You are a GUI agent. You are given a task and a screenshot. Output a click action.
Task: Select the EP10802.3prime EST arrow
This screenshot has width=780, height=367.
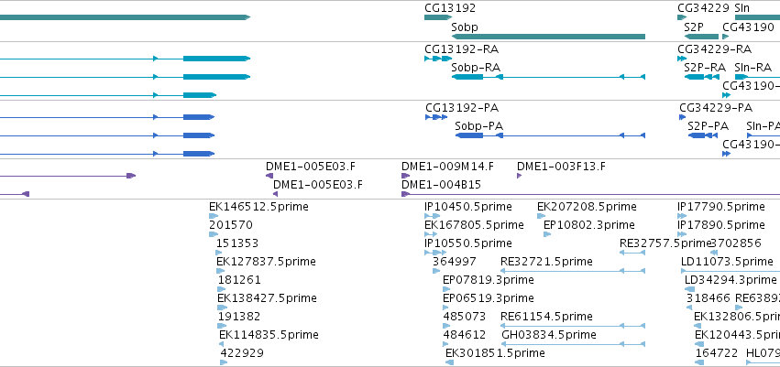(x=547, y=234)
